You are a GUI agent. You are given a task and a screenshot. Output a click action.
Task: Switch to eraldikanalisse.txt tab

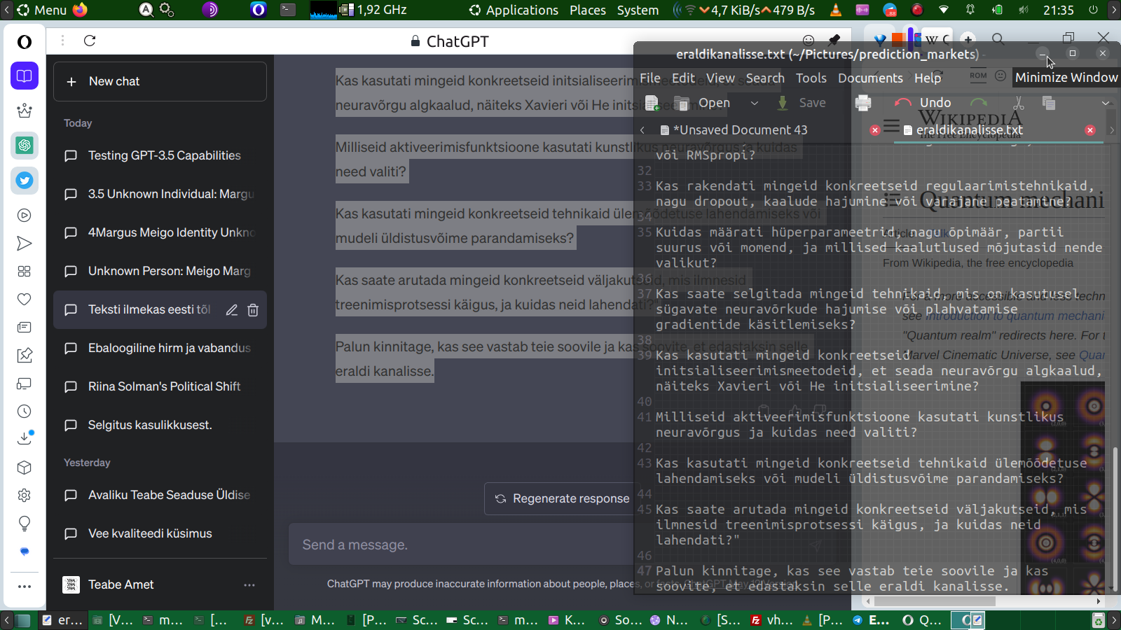[970, 130]
